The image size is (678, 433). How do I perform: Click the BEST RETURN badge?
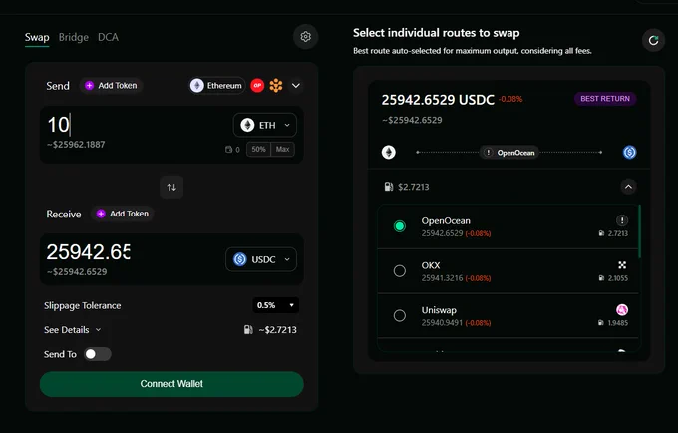605,99
